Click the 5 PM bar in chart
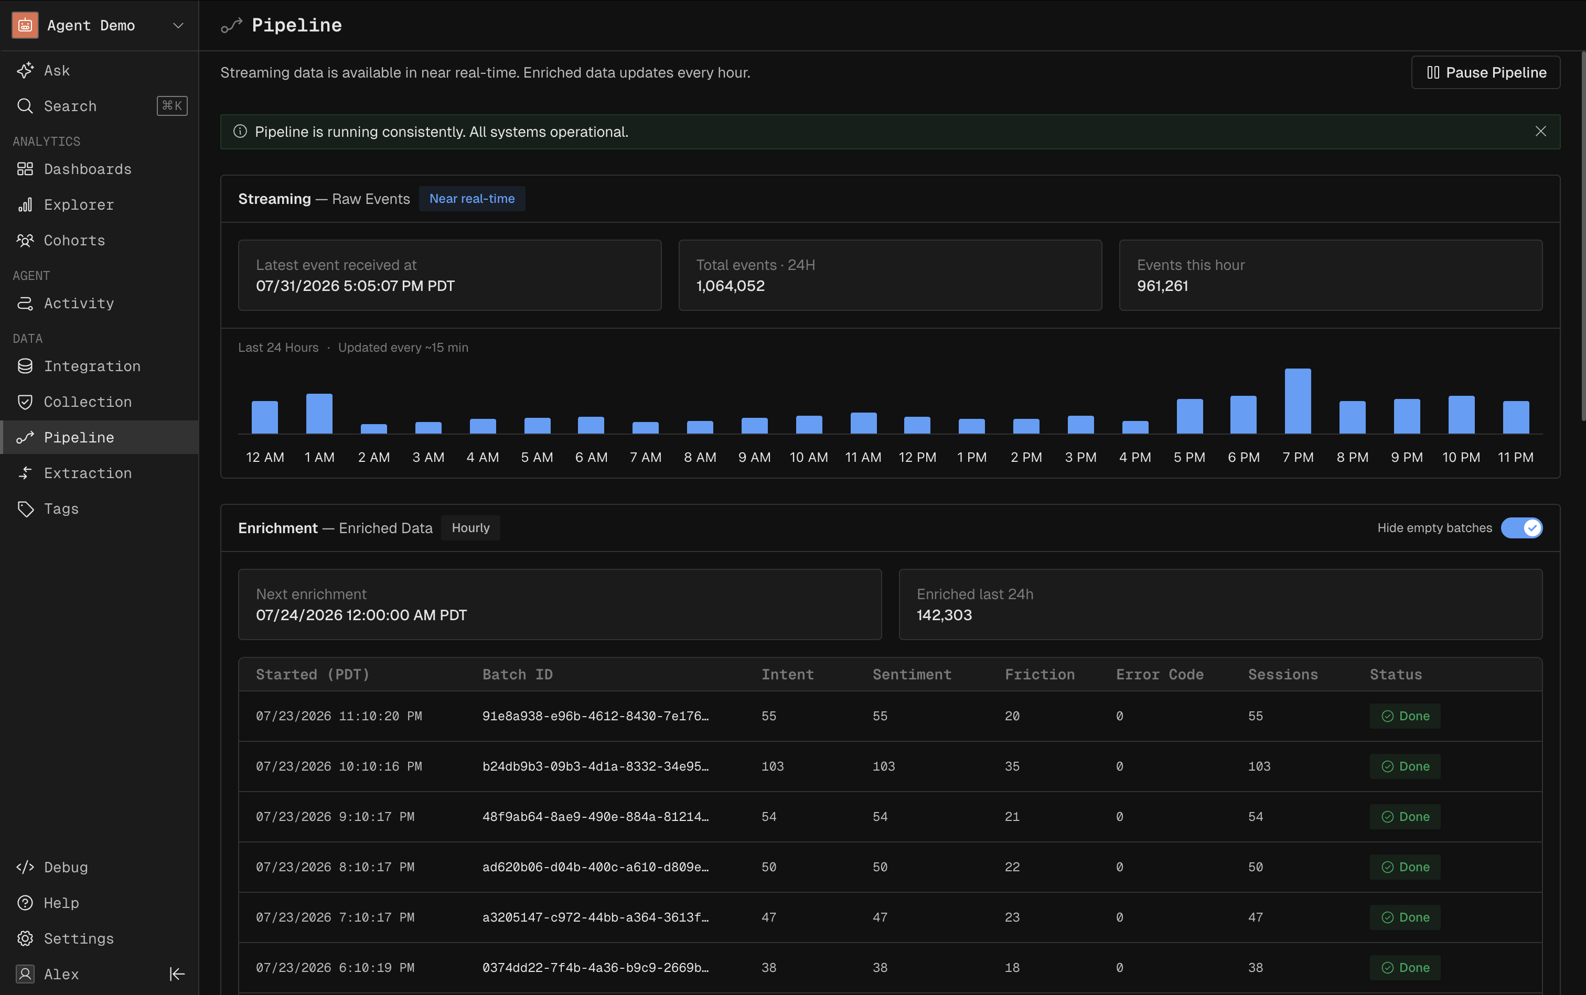This screenshot has height=995, width=1586. (1189, 416)
